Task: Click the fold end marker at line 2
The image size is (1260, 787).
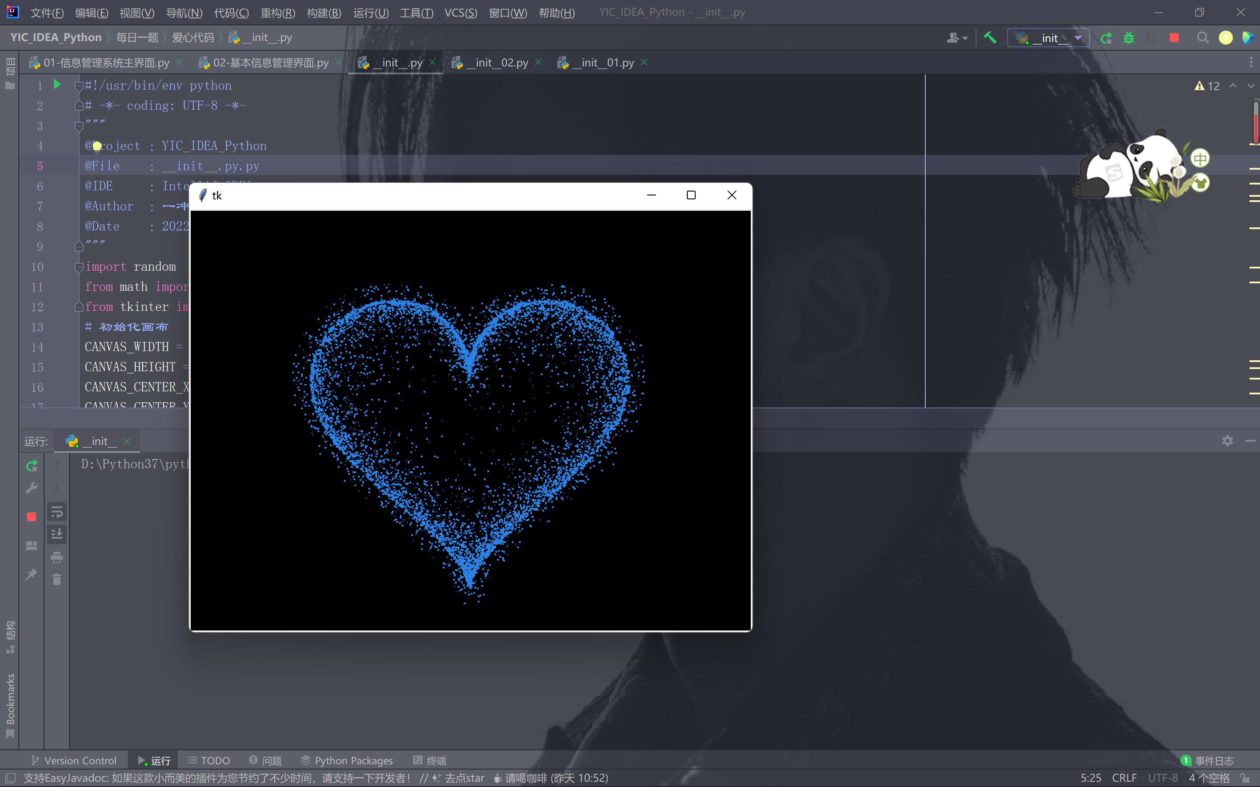Action: [x=79, y=106]
